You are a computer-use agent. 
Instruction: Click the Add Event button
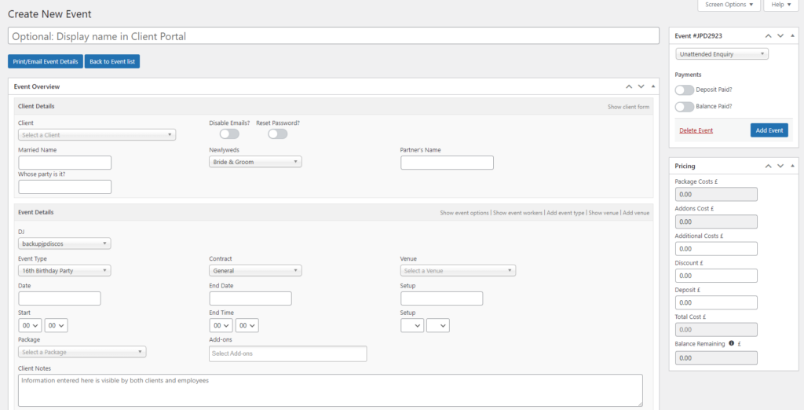point(769,130)
